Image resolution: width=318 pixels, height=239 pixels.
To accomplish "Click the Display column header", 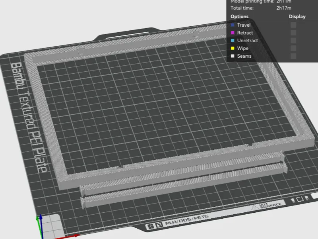I will coord(297,16).
